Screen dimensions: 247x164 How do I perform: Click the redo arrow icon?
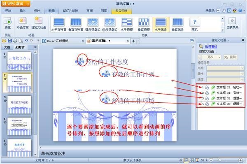tap(32, 41)
